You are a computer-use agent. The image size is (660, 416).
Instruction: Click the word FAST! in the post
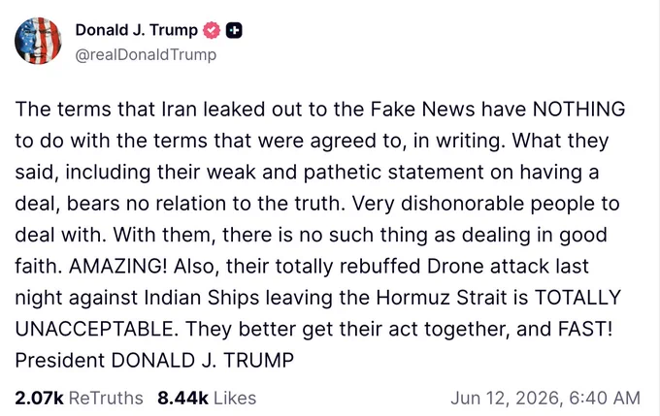click(585, 329)
